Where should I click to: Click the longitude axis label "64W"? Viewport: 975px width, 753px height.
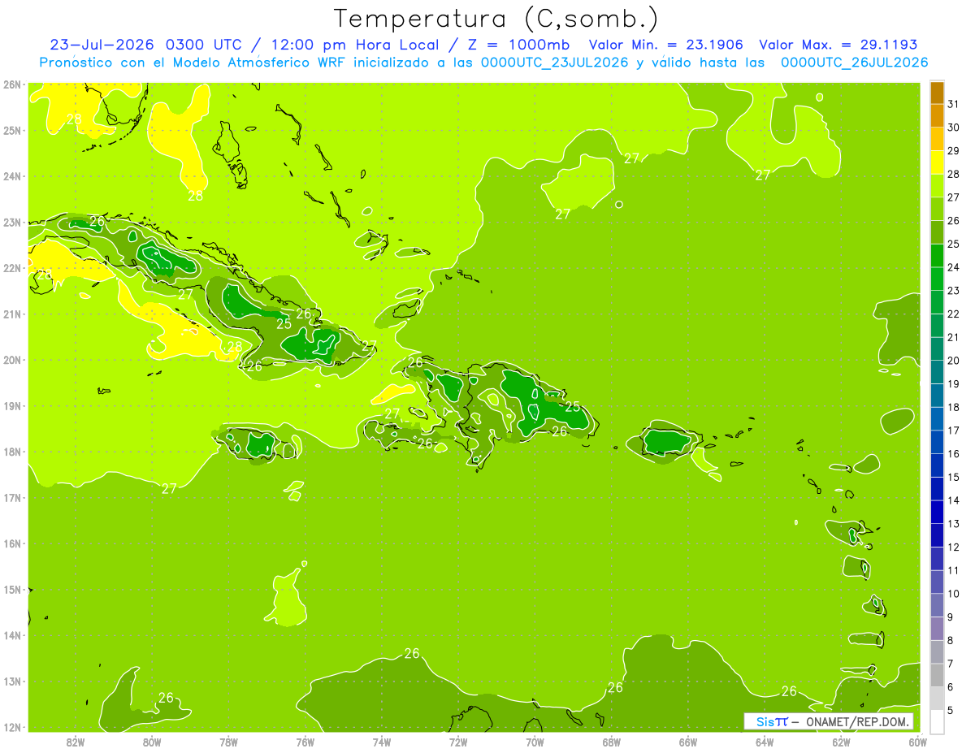tap(765, 742)
